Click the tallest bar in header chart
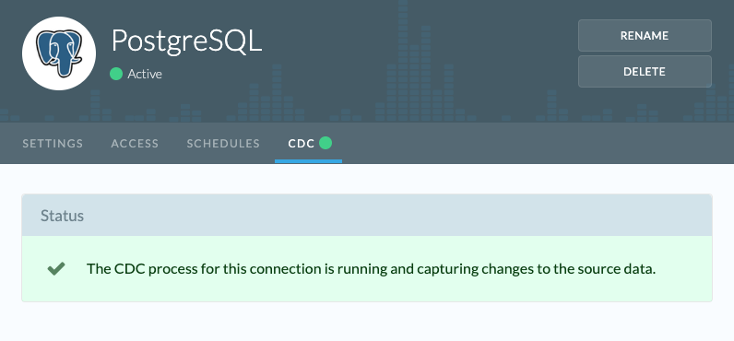734x341 pixels. (403, 61)
